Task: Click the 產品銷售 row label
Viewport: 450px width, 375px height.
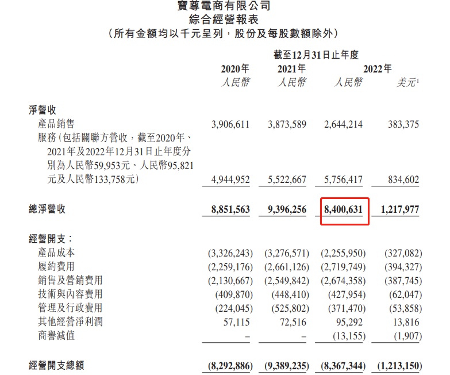Action: [56, 124]
